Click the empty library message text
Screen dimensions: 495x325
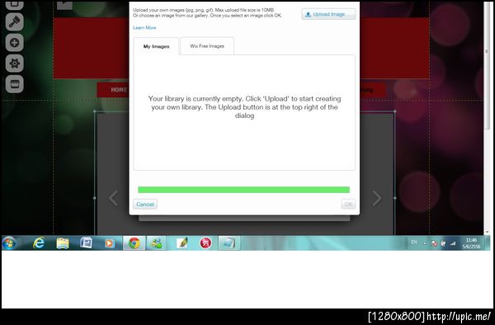(245, 107)
